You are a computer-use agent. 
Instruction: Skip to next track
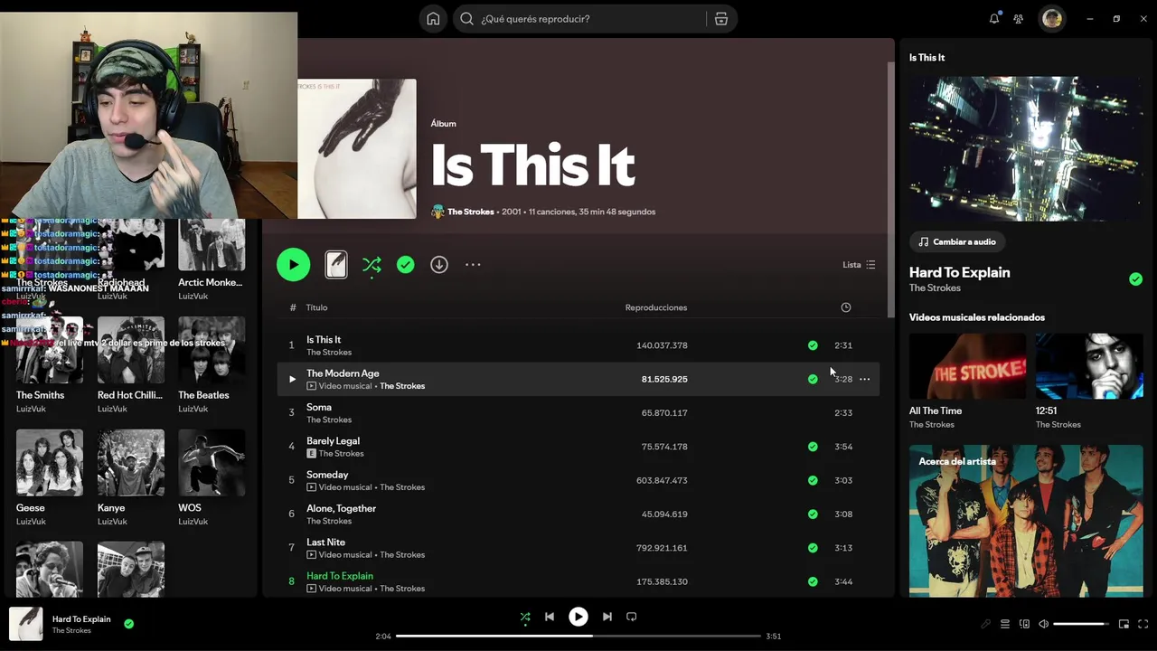click(x=607, y=617)
